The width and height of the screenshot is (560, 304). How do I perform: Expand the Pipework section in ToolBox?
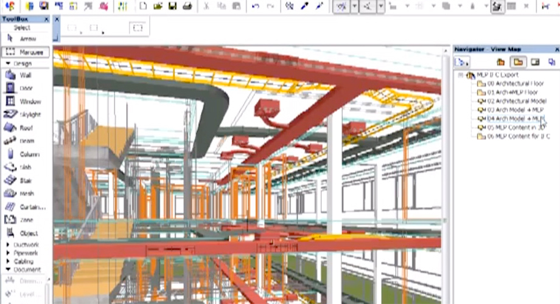pyautogui.click(x=8, y=253)
